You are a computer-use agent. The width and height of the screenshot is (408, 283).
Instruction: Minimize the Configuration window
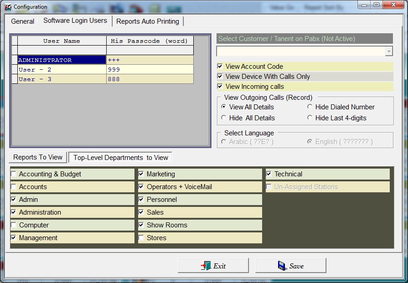coord(365,5)
